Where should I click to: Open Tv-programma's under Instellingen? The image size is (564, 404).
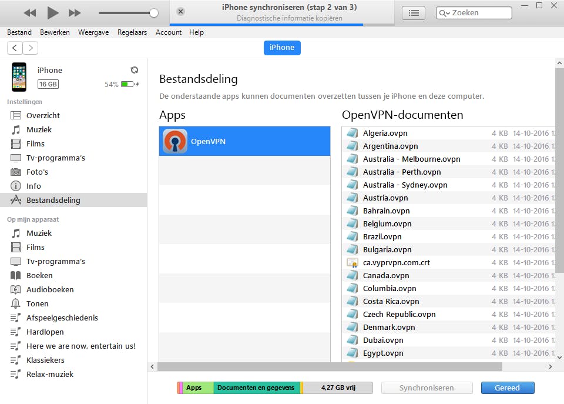pos(73,158)
